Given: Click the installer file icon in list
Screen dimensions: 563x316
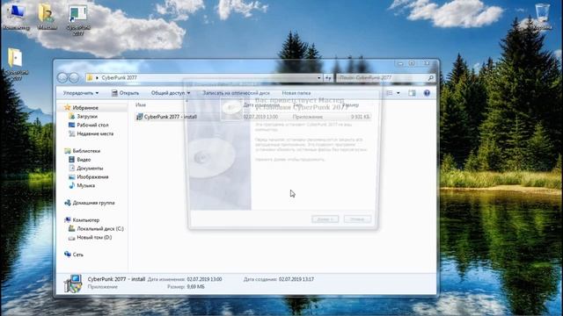Looking at the screenshot, I should tap(140, 117).
